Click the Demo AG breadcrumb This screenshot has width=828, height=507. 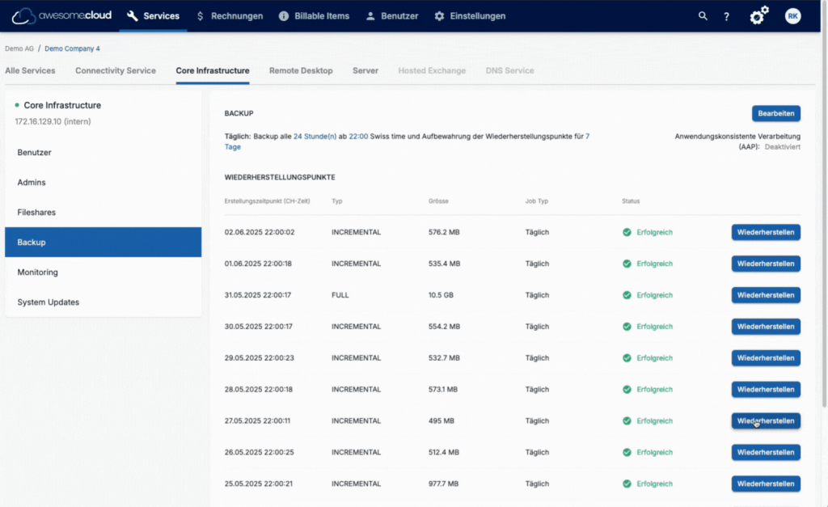point(19,49)
